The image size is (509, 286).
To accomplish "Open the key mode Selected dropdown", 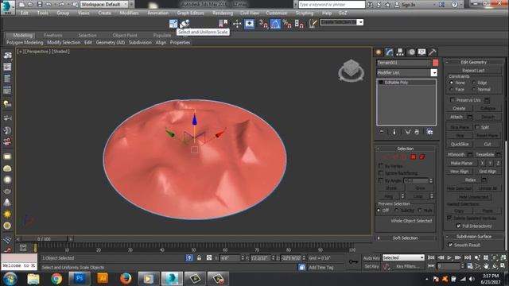I will click(x=403, y=257).
